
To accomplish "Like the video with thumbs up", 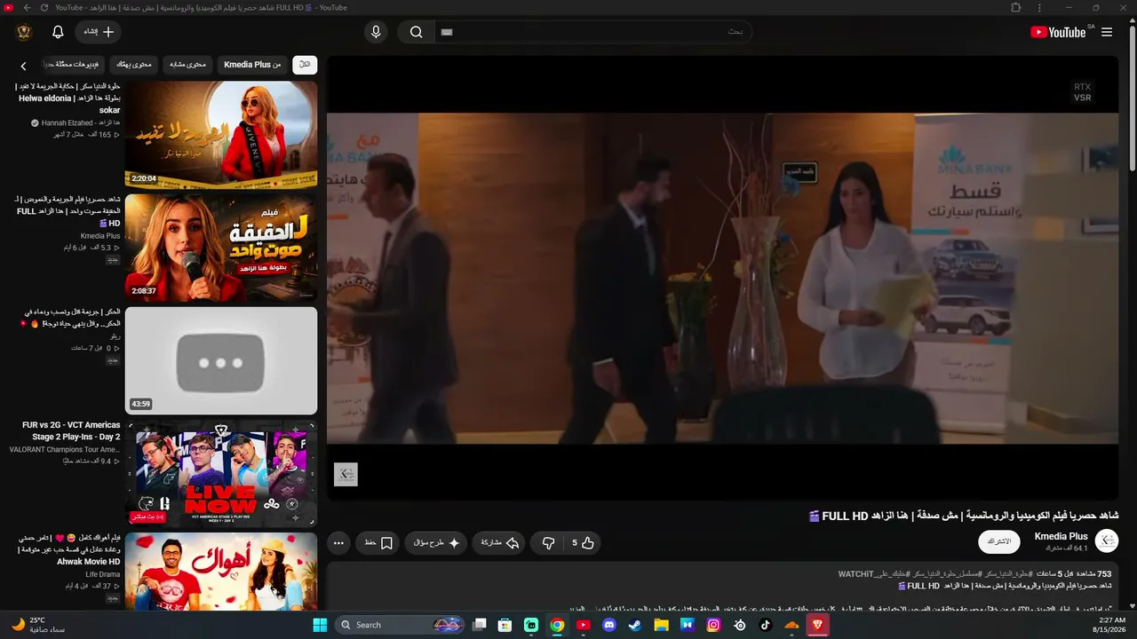I will click(x=584, y=543).
